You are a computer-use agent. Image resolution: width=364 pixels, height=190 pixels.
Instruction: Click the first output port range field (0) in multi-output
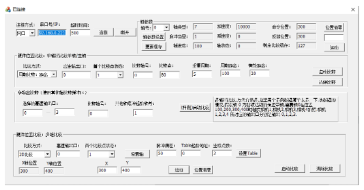click(x=32, y=113)
